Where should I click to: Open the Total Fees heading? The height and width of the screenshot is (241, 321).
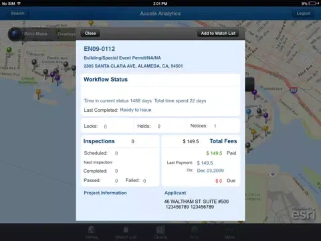tap(223, 141)
